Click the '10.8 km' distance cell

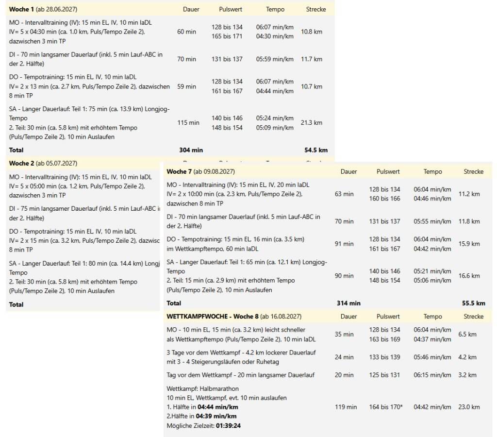(312, 32)
